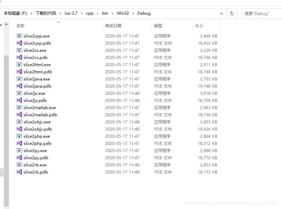Click the slice2html.exe application icon

click(19, 64)
